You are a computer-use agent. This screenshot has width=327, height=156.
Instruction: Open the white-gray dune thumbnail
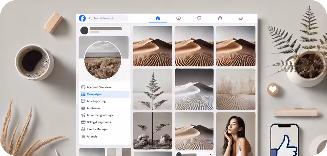(194, 89)
